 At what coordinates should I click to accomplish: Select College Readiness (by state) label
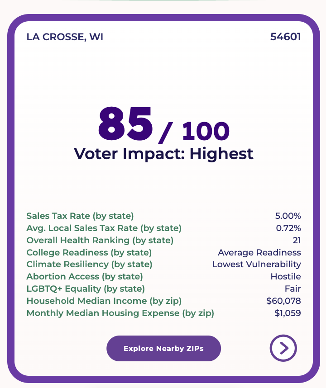[x=89, y=252]
